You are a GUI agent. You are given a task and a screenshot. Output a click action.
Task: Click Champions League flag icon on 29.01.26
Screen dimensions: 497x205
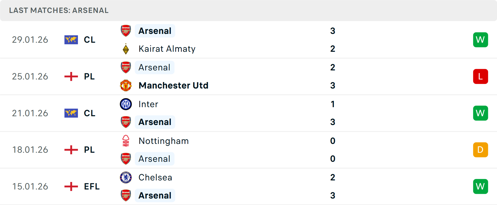pos(71,40)
